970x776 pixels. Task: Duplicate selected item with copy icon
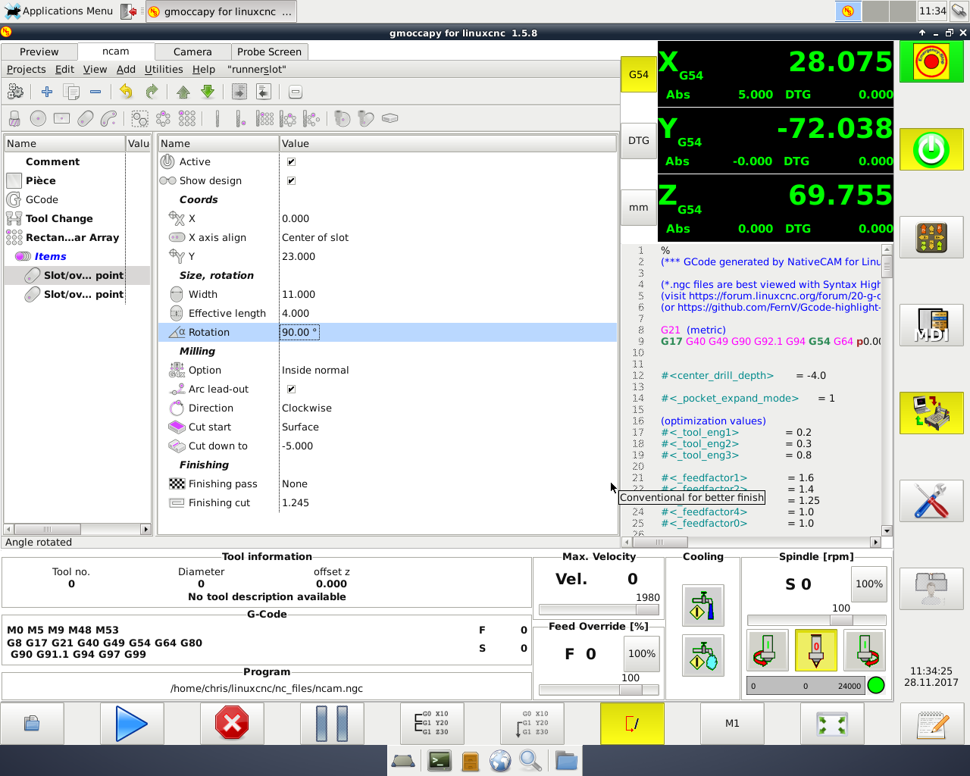pos(71,92)
